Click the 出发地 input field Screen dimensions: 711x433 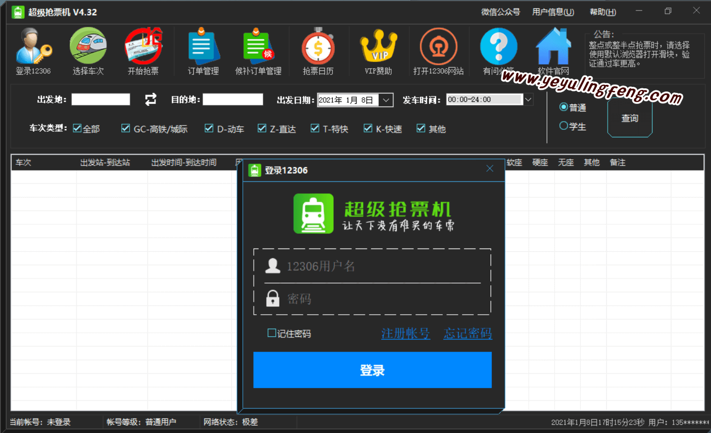pyautogui.click(x=101, y=99)
